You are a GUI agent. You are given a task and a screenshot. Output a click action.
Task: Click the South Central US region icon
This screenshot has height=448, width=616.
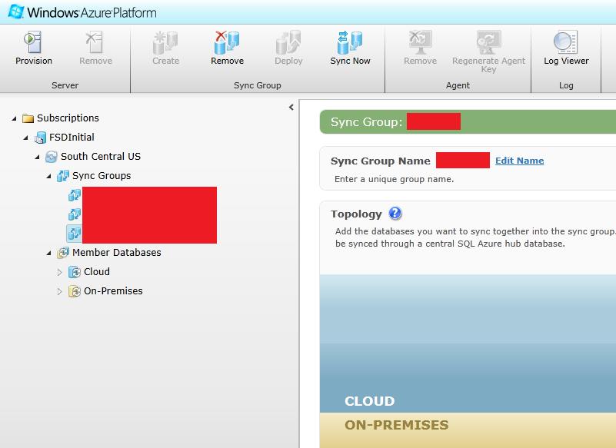[x=51, y=157]
